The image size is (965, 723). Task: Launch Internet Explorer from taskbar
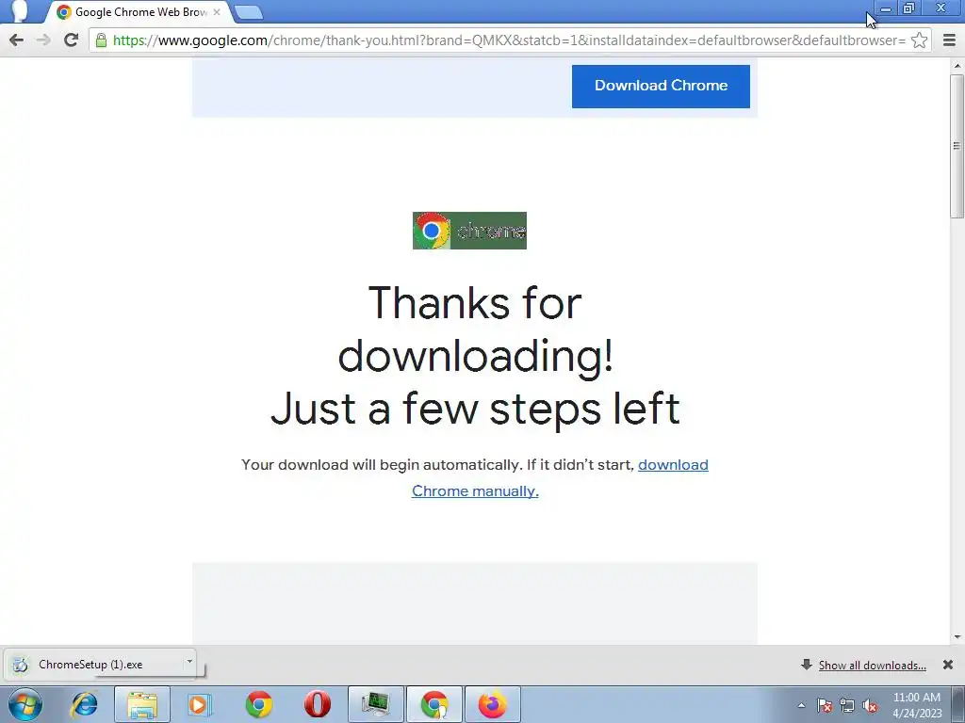click(x=84, y=704)
